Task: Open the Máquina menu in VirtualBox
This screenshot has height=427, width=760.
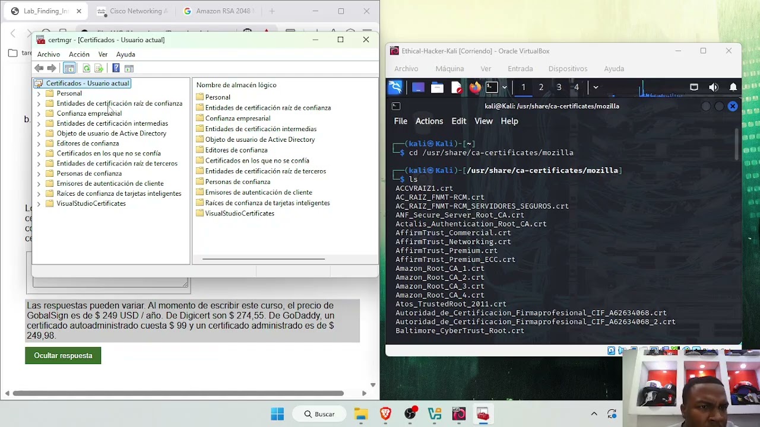Action: pos(449,69)
